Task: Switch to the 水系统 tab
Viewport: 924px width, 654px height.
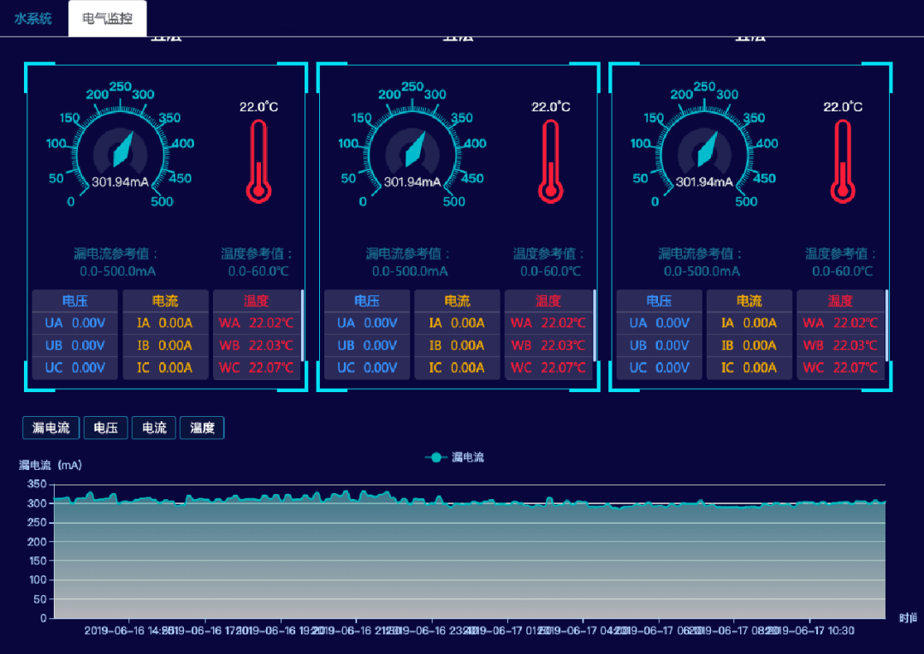Action: coord(33,18)
